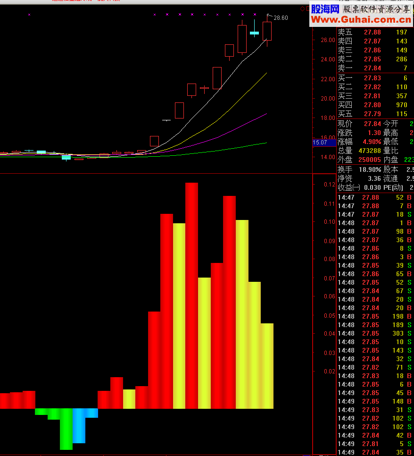Image resolution: width=414 pixels, height=456 pixels.
Task: Select the 14:48 27.85 143 S trade
Action: [x=375, y=350]
